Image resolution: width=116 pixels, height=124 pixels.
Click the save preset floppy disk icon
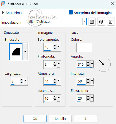point(92,22)
